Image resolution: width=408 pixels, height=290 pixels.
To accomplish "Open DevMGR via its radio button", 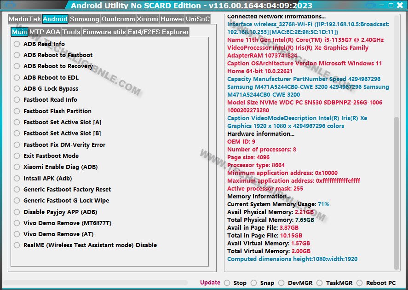I will (282, 283).
